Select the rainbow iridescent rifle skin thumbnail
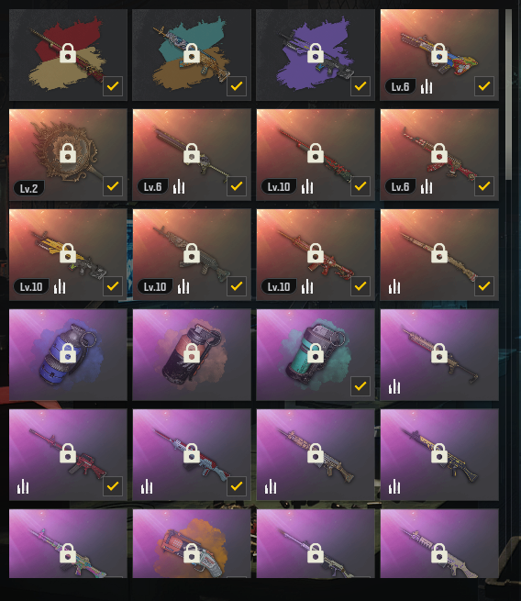This screenshot has height=601, width=521. (68, 543)
